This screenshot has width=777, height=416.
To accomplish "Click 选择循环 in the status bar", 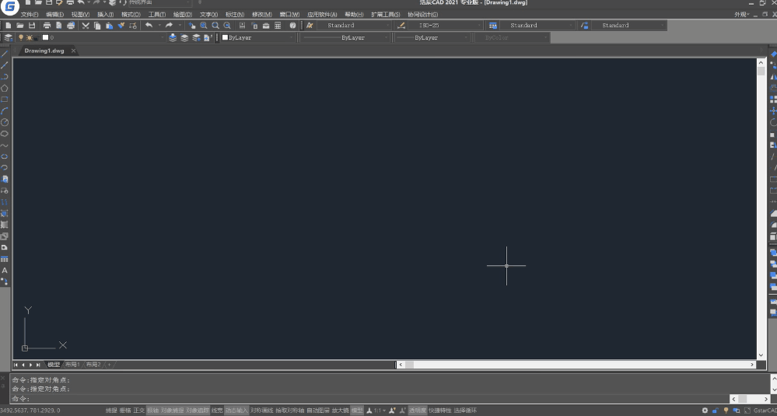I will coord(465,411).
